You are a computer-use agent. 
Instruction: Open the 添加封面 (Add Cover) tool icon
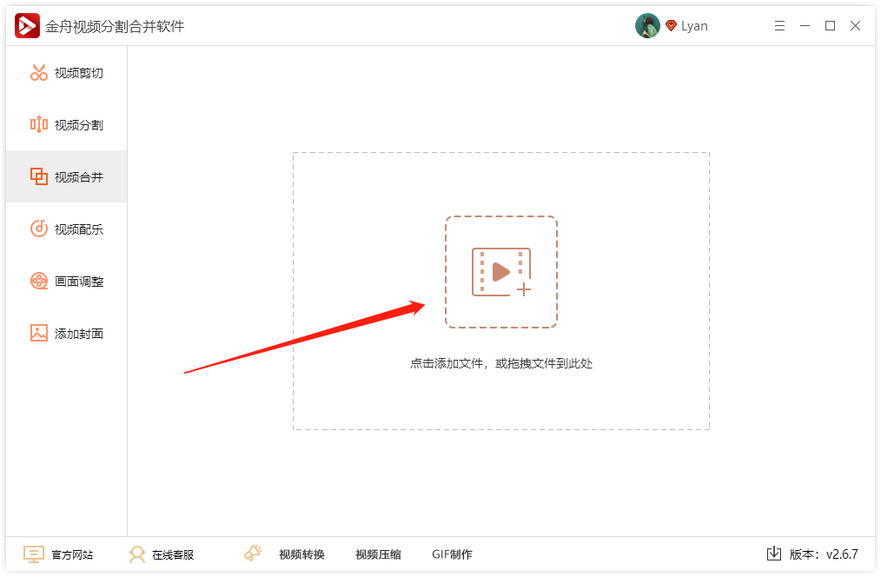(x=38, y=333)
